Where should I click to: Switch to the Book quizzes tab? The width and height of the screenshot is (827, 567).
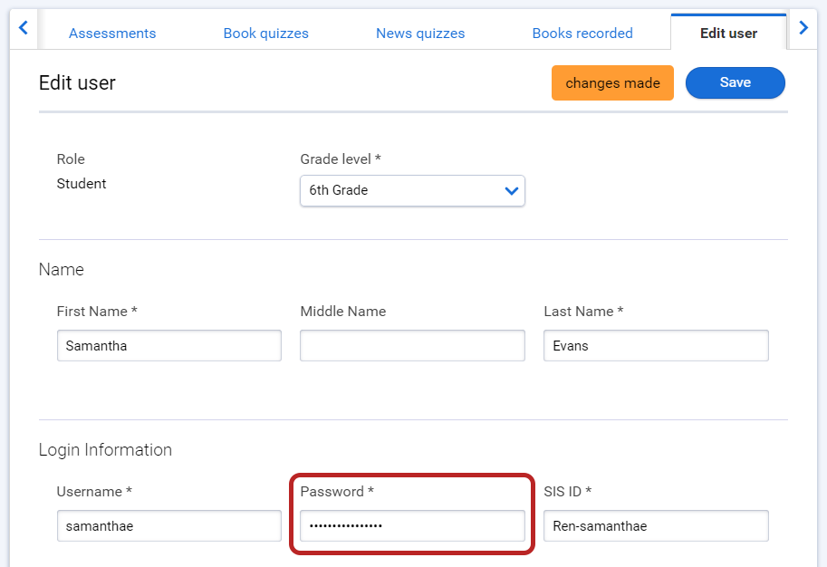tap(265, 34)
